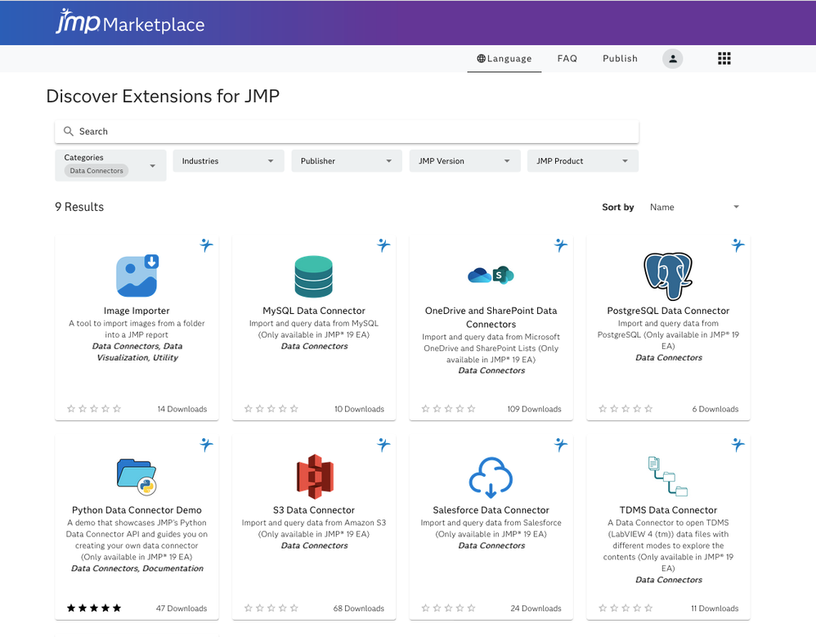Go to the FAQ page

pyautogui.click(x=567, y=59)
